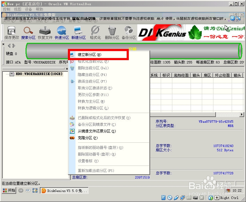Select 已删除或格式化后的文件恢复(U) entry
This screenshot has height=202, width=246.
coord(109,118)
